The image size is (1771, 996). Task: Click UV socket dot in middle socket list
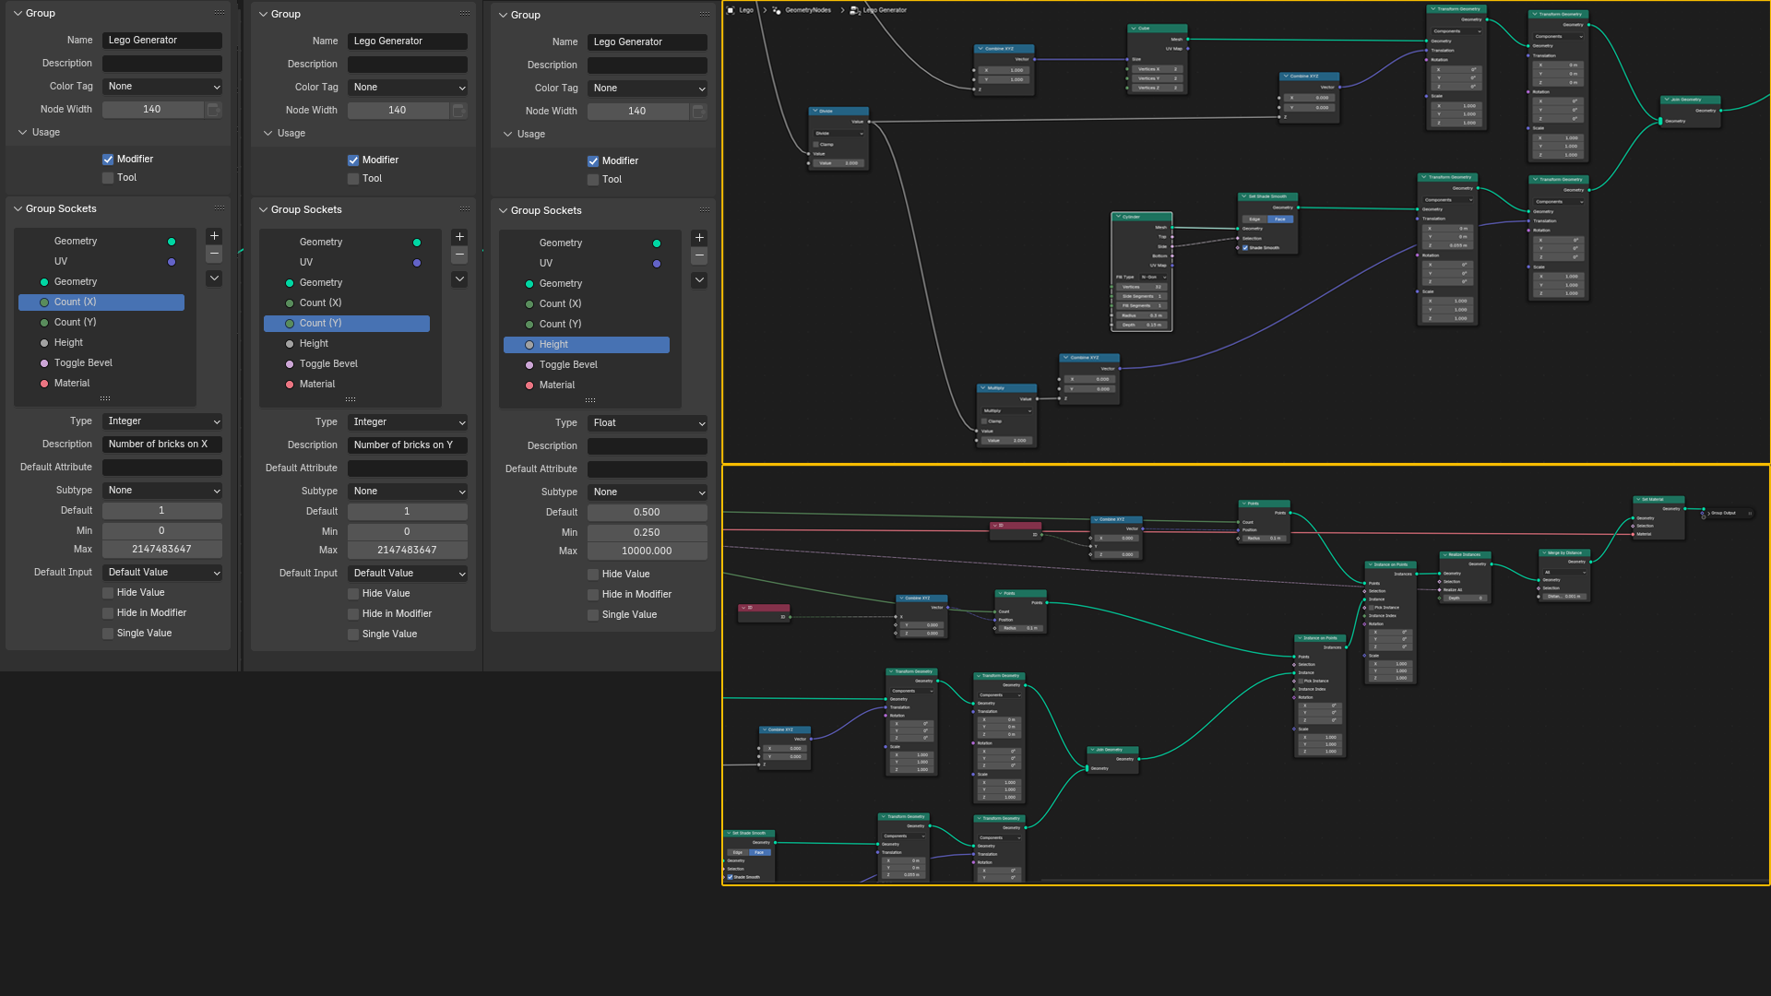tap(417, 263)
